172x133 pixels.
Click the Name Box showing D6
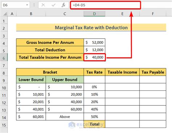coord(16,5)
